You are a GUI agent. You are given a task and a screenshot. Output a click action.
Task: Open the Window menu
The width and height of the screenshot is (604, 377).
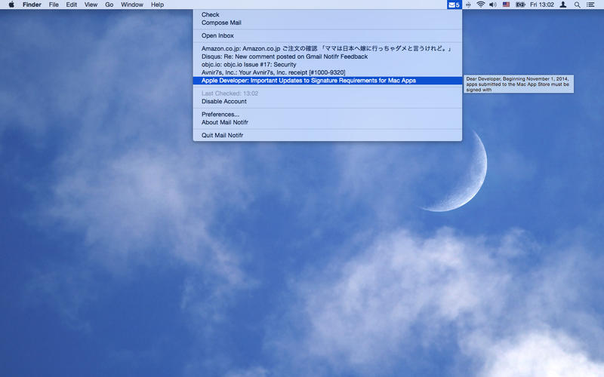tap(132, 5)
